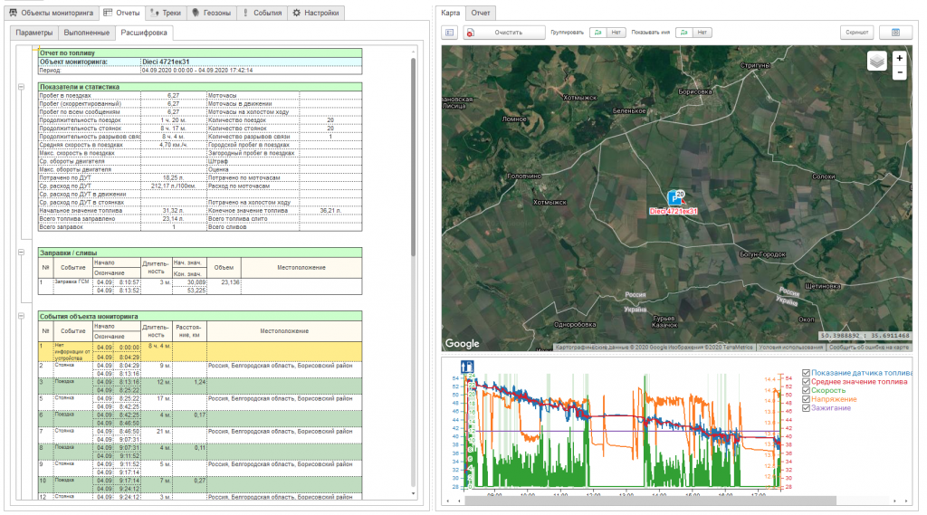This screenshot has width=927, height=515.
Task: Open the map layers selector icon
Action: pyautogui.click(x=876, y=62)
